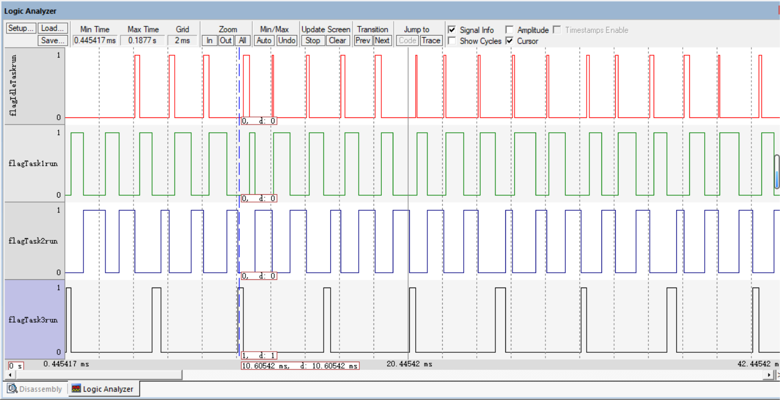The height and width of the screenshot is (400, 780).
Task: Click the flagIdleTaskrun cursor value box
Action: (x=259, y=121)
